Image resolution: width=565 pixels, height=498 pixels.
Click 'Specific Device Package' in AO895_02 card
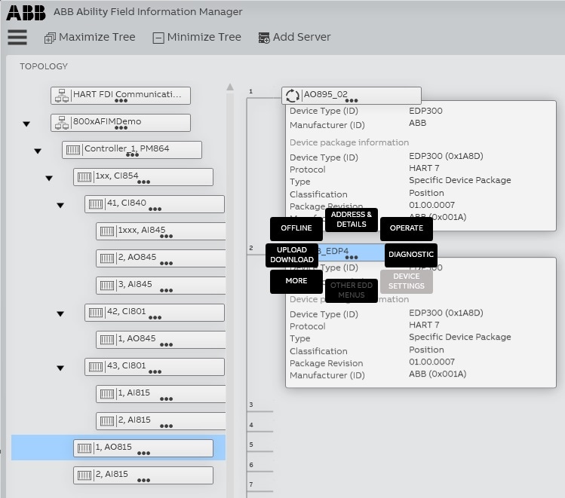coord(460,180)
